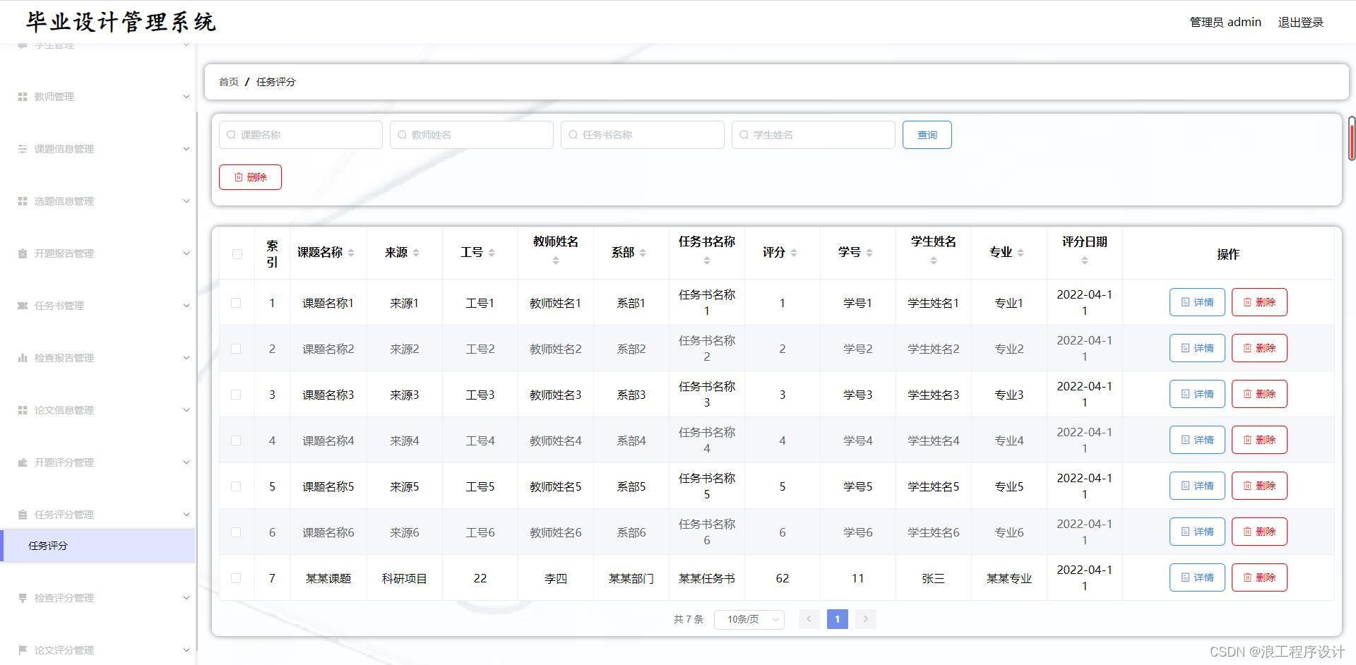The width and height of the screenshot is (1356, 665).
Task: Expand 任务书管理 menu chevron
Action: tap(186, 306)
